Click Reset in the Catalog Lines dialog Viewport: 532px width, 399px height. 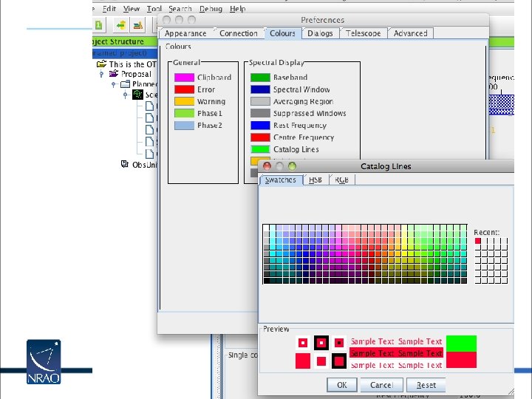pos(426,385)
